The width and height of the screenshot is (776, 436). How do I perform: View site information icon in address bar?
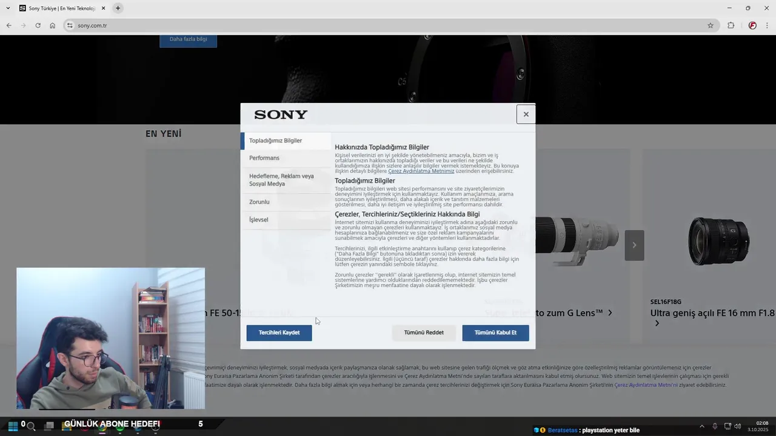[70, 25]
